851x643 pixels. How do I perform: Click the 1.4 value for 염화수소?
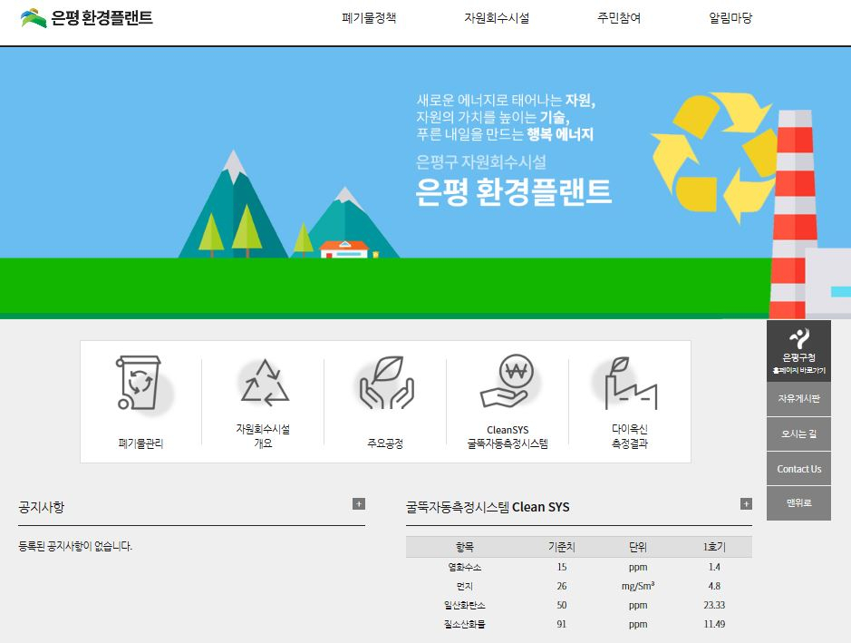(714, 568)
